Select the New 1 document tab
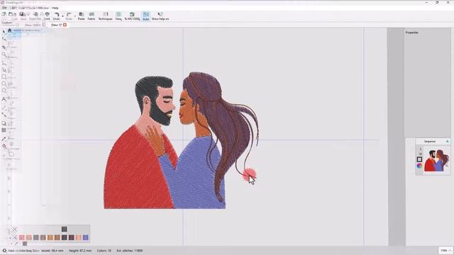 pyautogui.click(x=57, y=25)
